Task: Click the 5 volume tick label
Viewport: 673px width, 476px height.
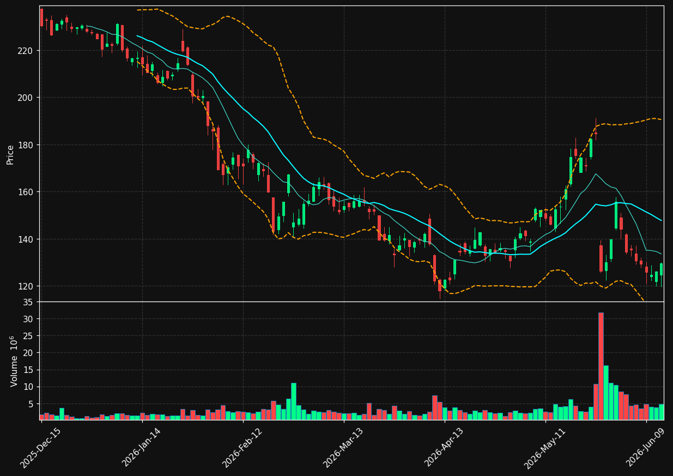Action: point(32,404)
